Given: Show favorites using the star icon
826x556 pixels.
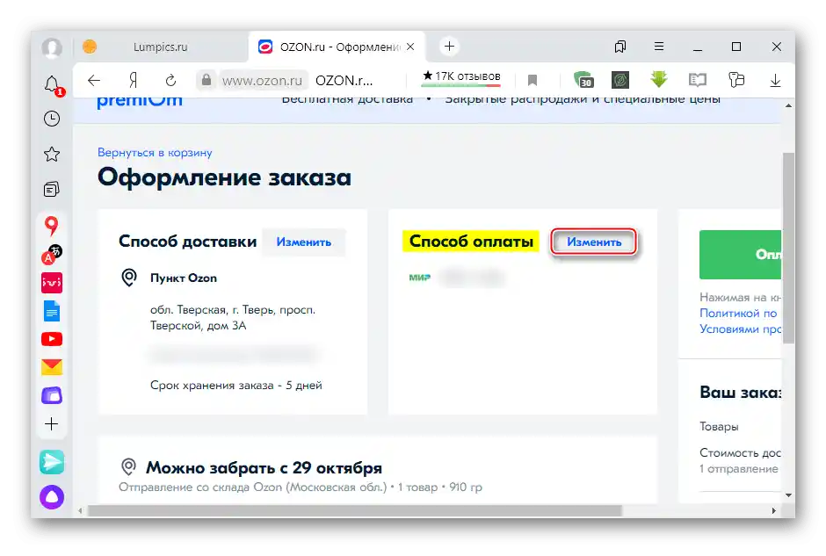Looking at the screenshot, I should coord(50,154).
